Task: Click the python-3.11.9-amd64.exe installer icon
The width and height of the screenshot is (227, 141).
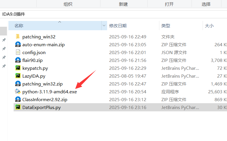Action: (18, 92)
